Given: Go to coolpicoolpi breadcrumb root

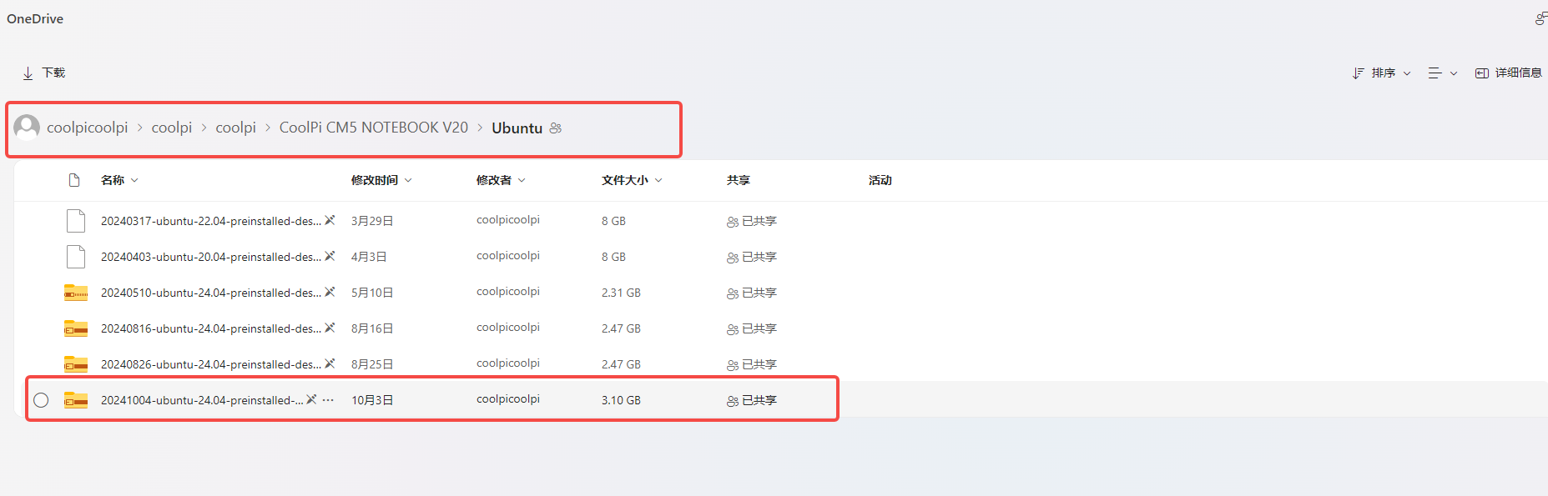Looking at the screenshot, I should coord(87,128).
